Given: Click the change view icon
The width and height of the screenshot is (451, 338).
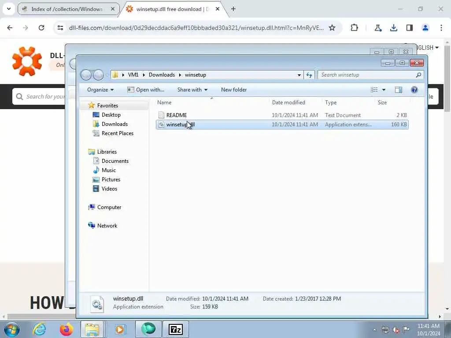Looking at the screenshot, I should 374,90.
